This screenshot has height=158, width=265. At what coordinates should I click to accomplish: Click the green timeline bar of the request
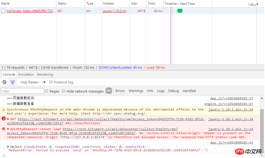pos(180,11)
